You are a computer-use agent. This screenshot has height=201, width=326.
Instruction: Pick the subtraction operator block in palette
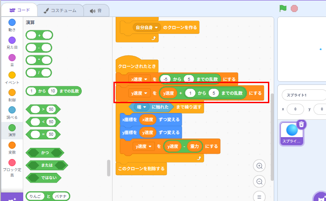[39, 48]
